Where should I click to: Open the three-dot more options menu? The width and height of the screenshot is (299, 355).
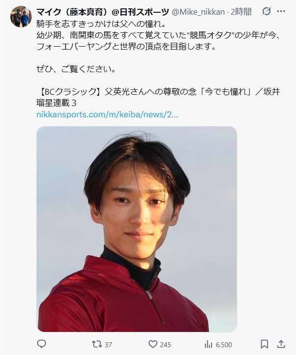281,11
